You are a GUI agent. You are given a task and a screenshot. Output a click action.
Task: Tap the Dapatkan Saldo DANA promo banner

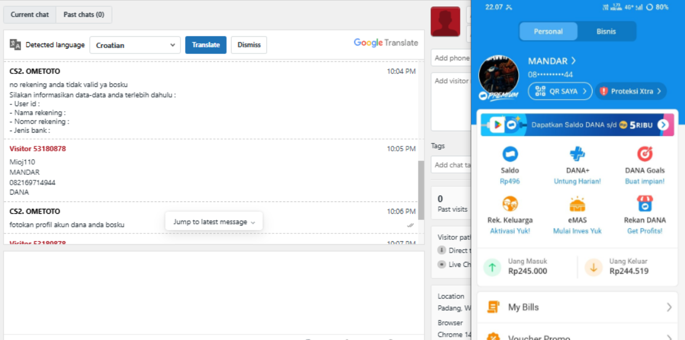point(577,125)
